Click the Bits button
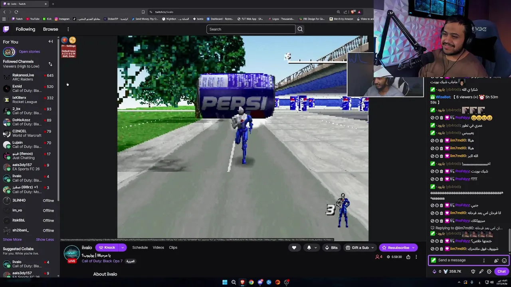Viewport: 511px width, 287px height. click(331, 248)
